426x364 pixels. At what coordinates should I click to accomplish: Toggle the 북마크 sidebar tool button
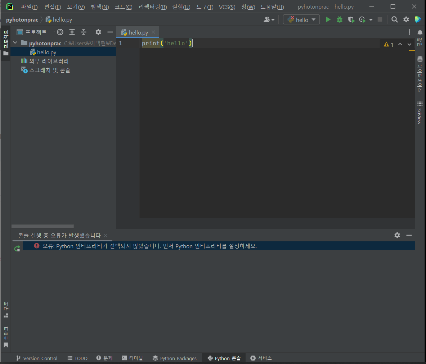click(6, 337)
